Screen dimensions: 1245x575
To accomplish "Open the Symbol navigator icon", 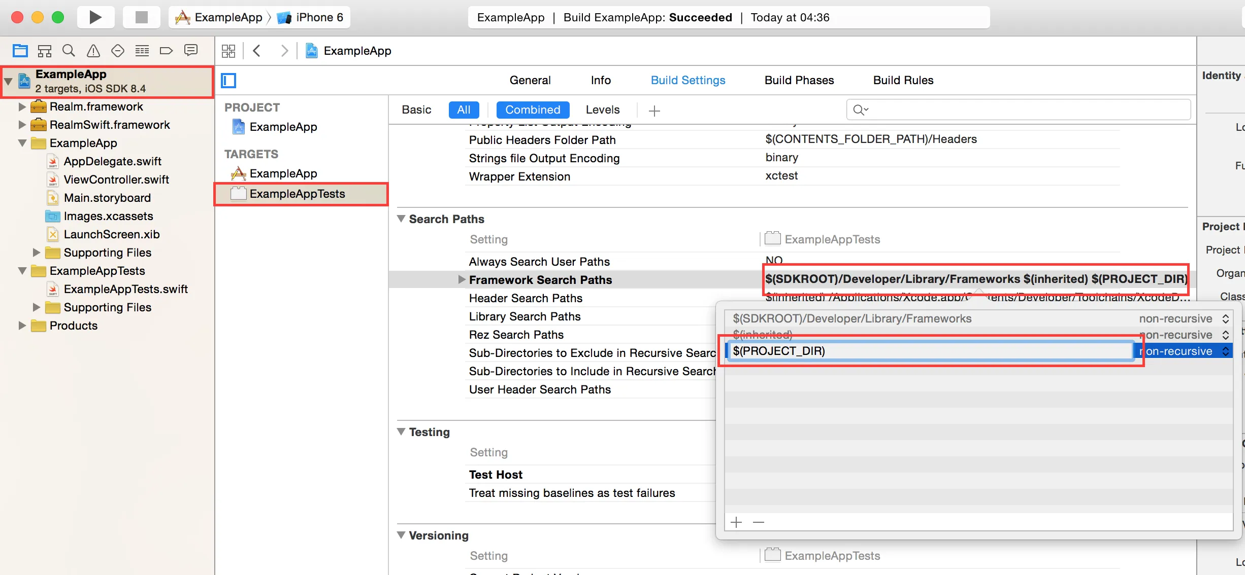I will click(45, 51).
